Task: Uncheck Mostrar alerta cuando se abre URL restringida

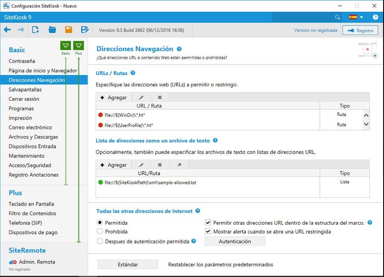Action: pyautogui.click(x=208, y=232)
